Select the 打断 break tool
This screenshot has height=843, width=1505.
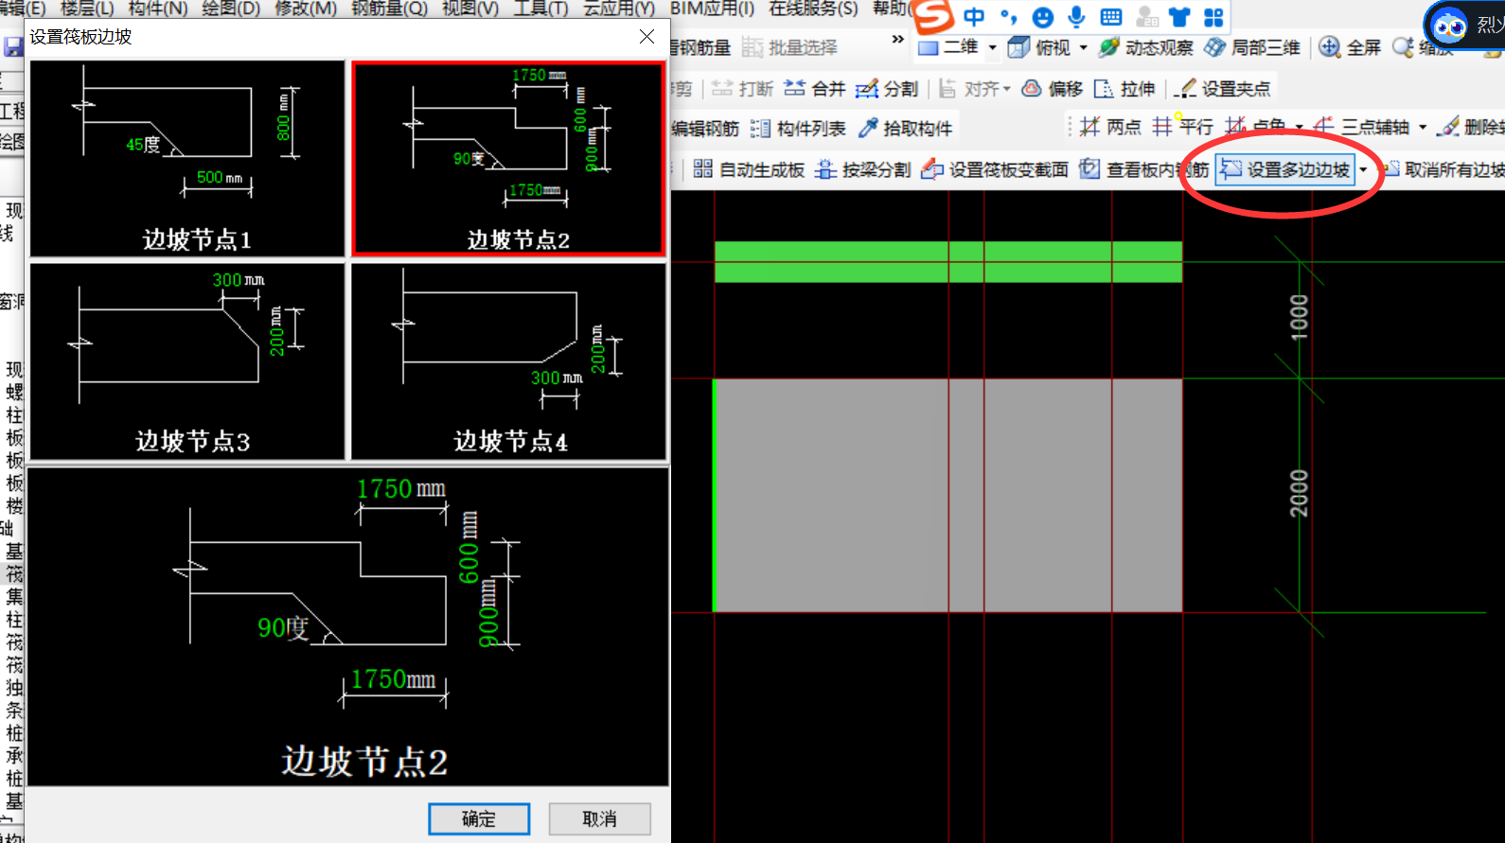pos(743,89)
